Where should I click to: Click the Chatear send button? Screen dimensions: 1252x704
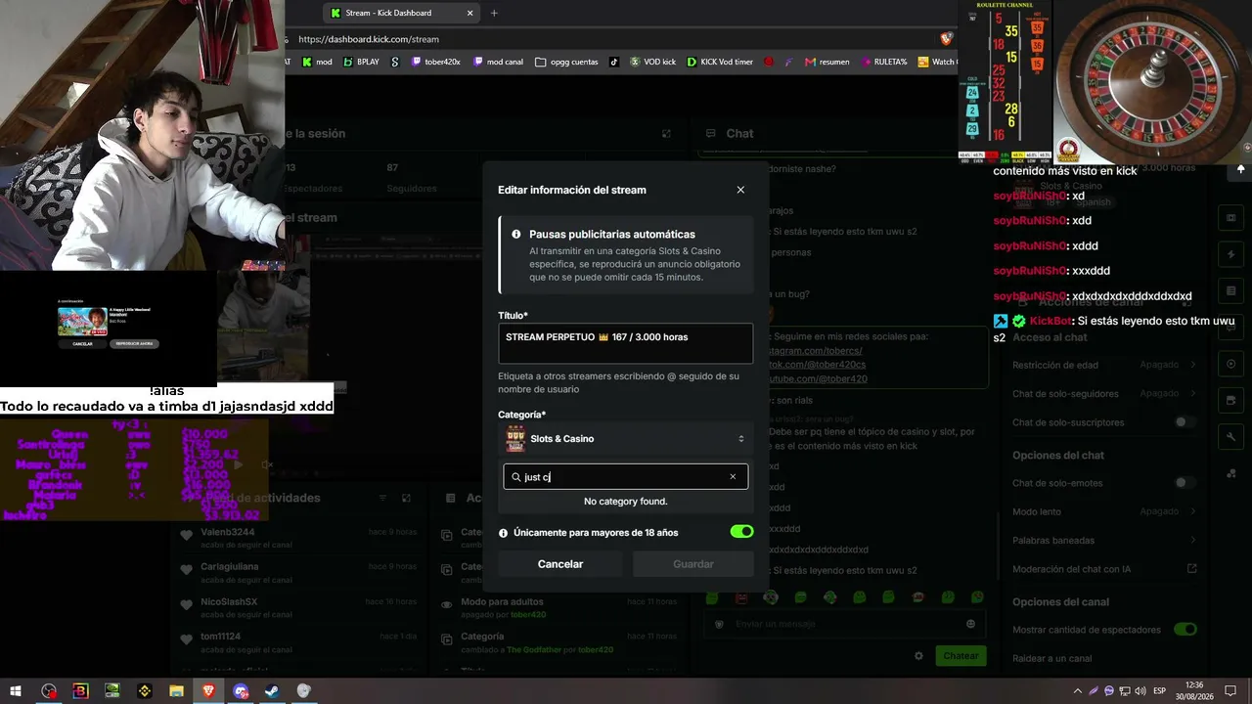pos(961,656)
